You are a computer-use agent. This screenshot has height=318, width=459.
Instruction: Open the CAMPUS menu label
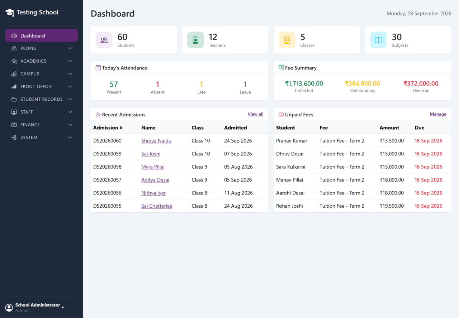coord(30,74)
